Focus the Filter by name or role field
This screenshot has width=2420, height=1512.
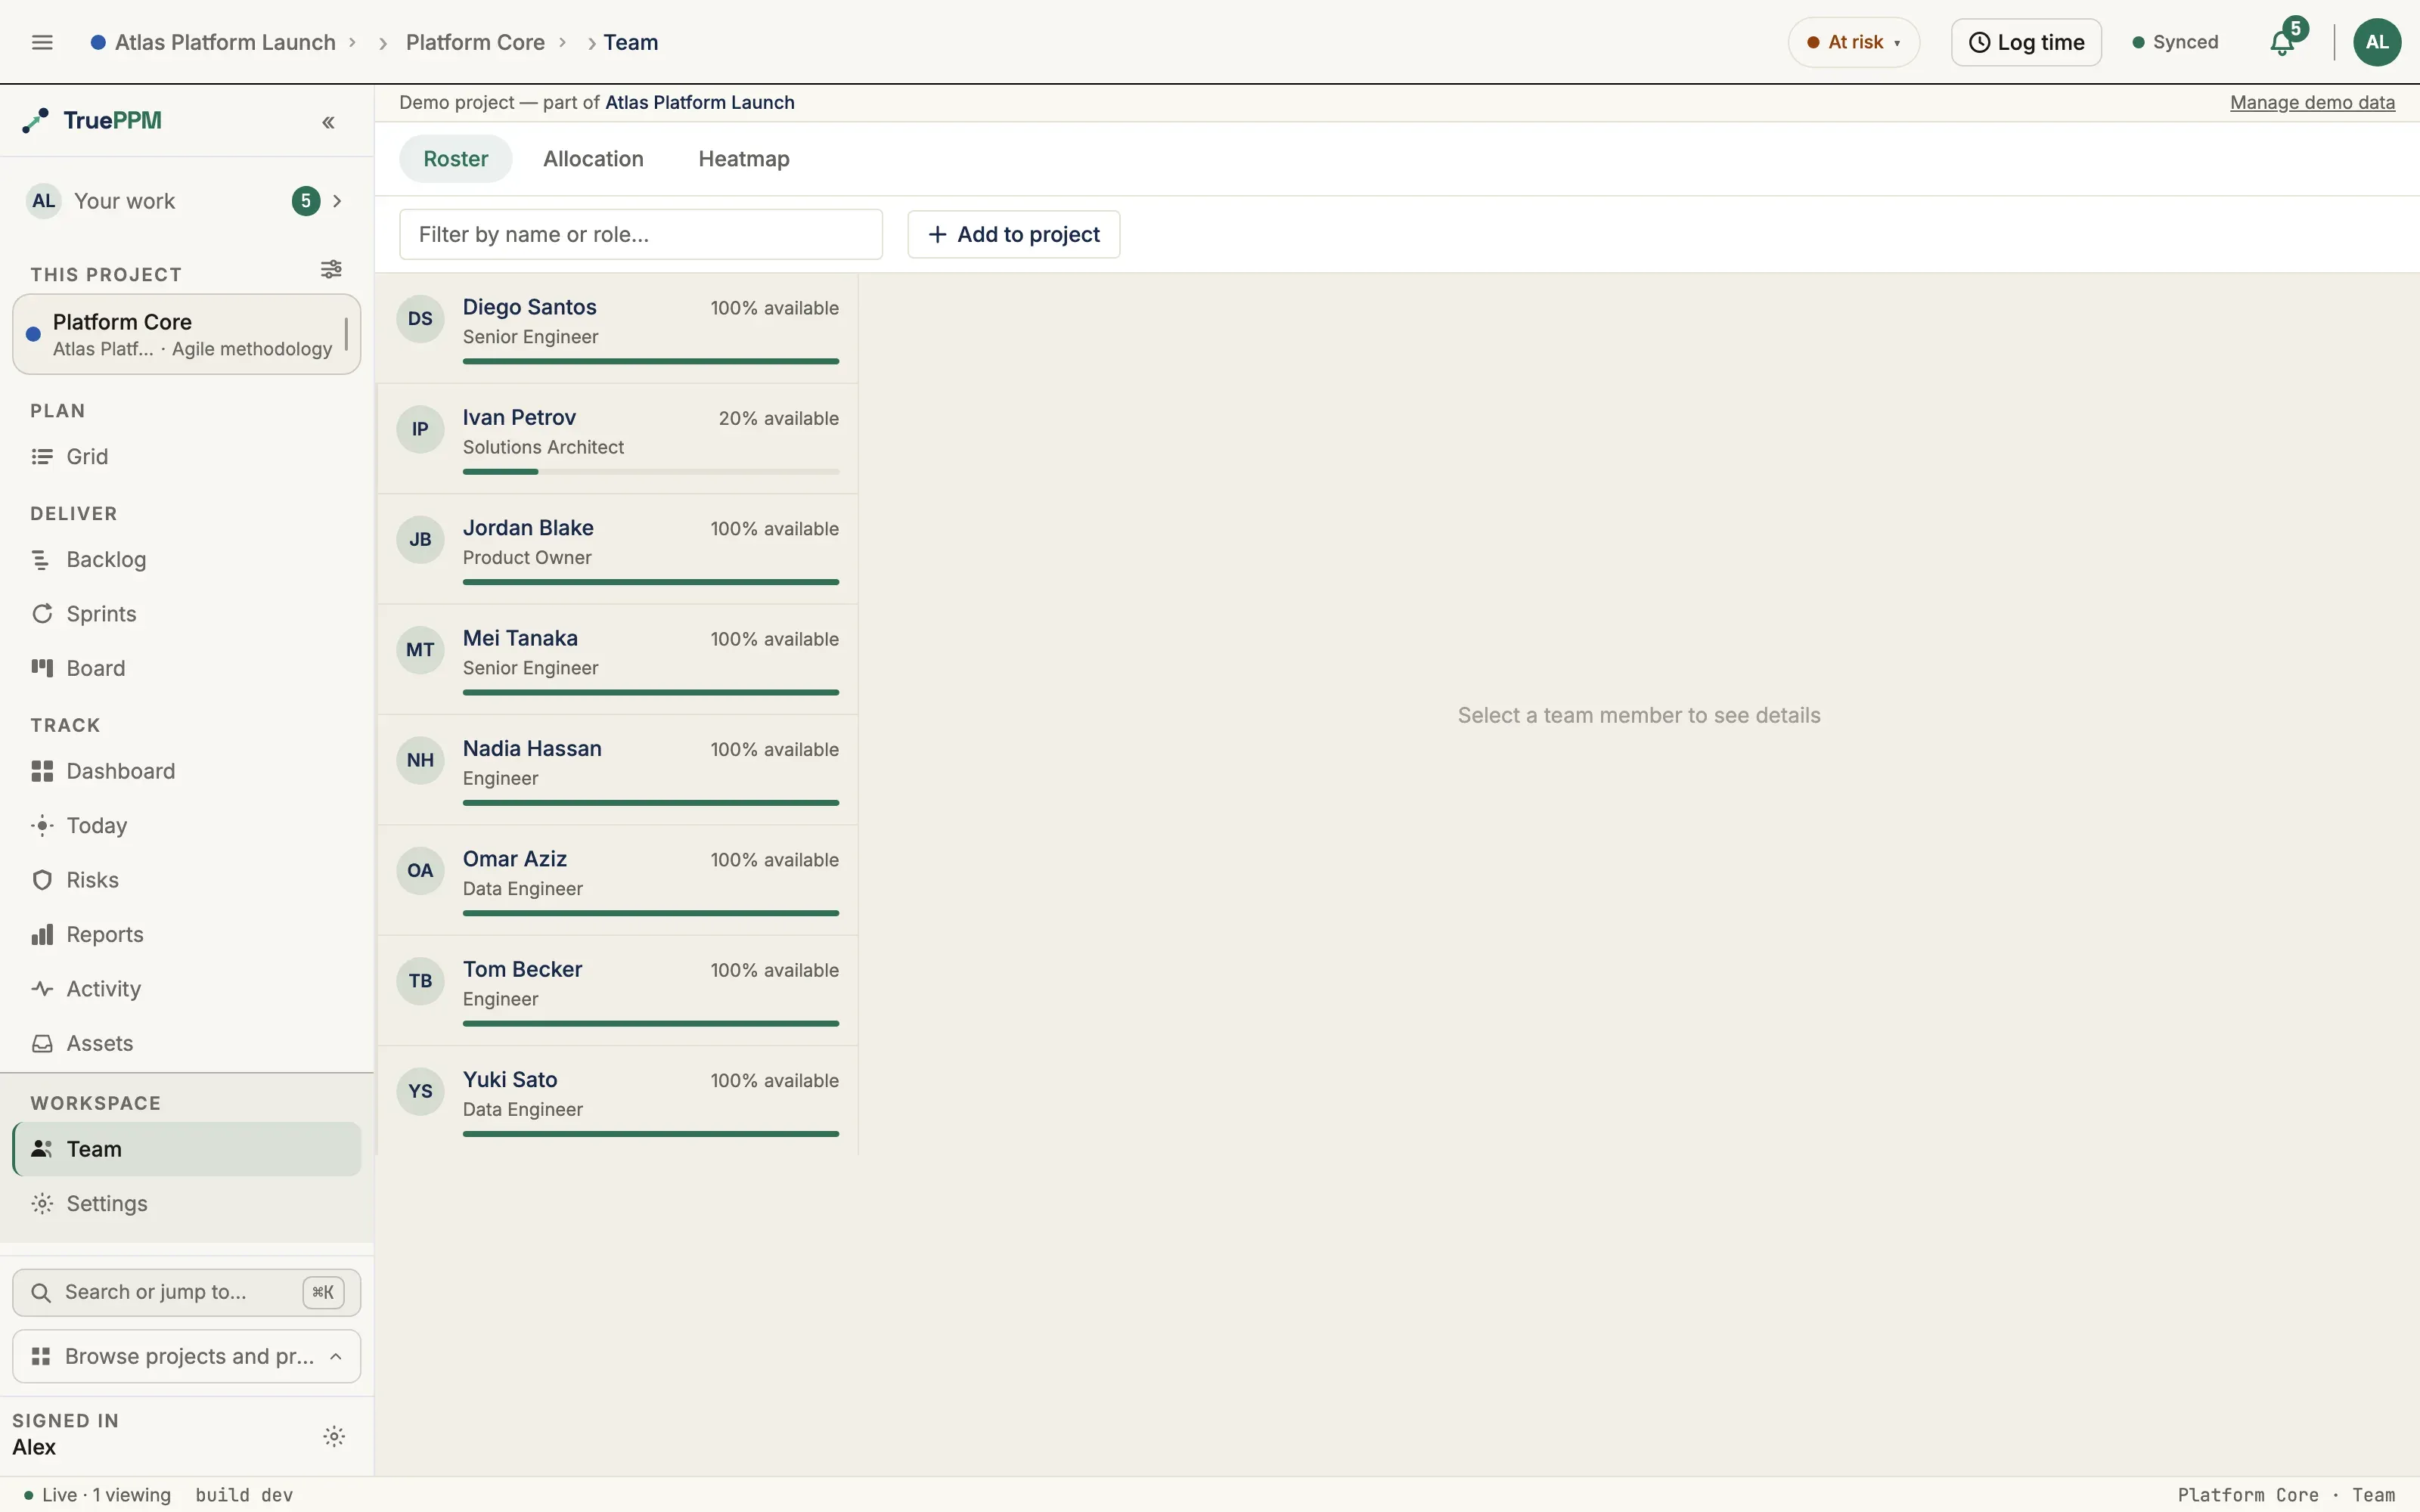click(641, 234)
